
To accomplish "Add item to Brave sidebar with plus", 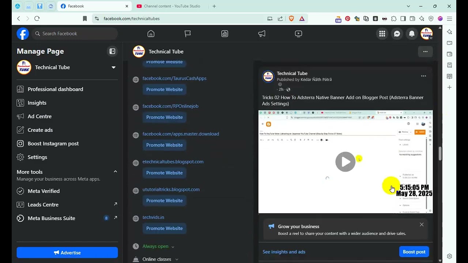I will [x=449, y=88].
